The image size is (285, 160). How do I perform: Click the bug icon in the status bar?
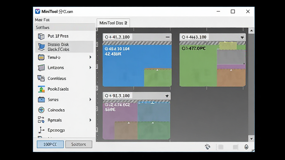(207, 147)
